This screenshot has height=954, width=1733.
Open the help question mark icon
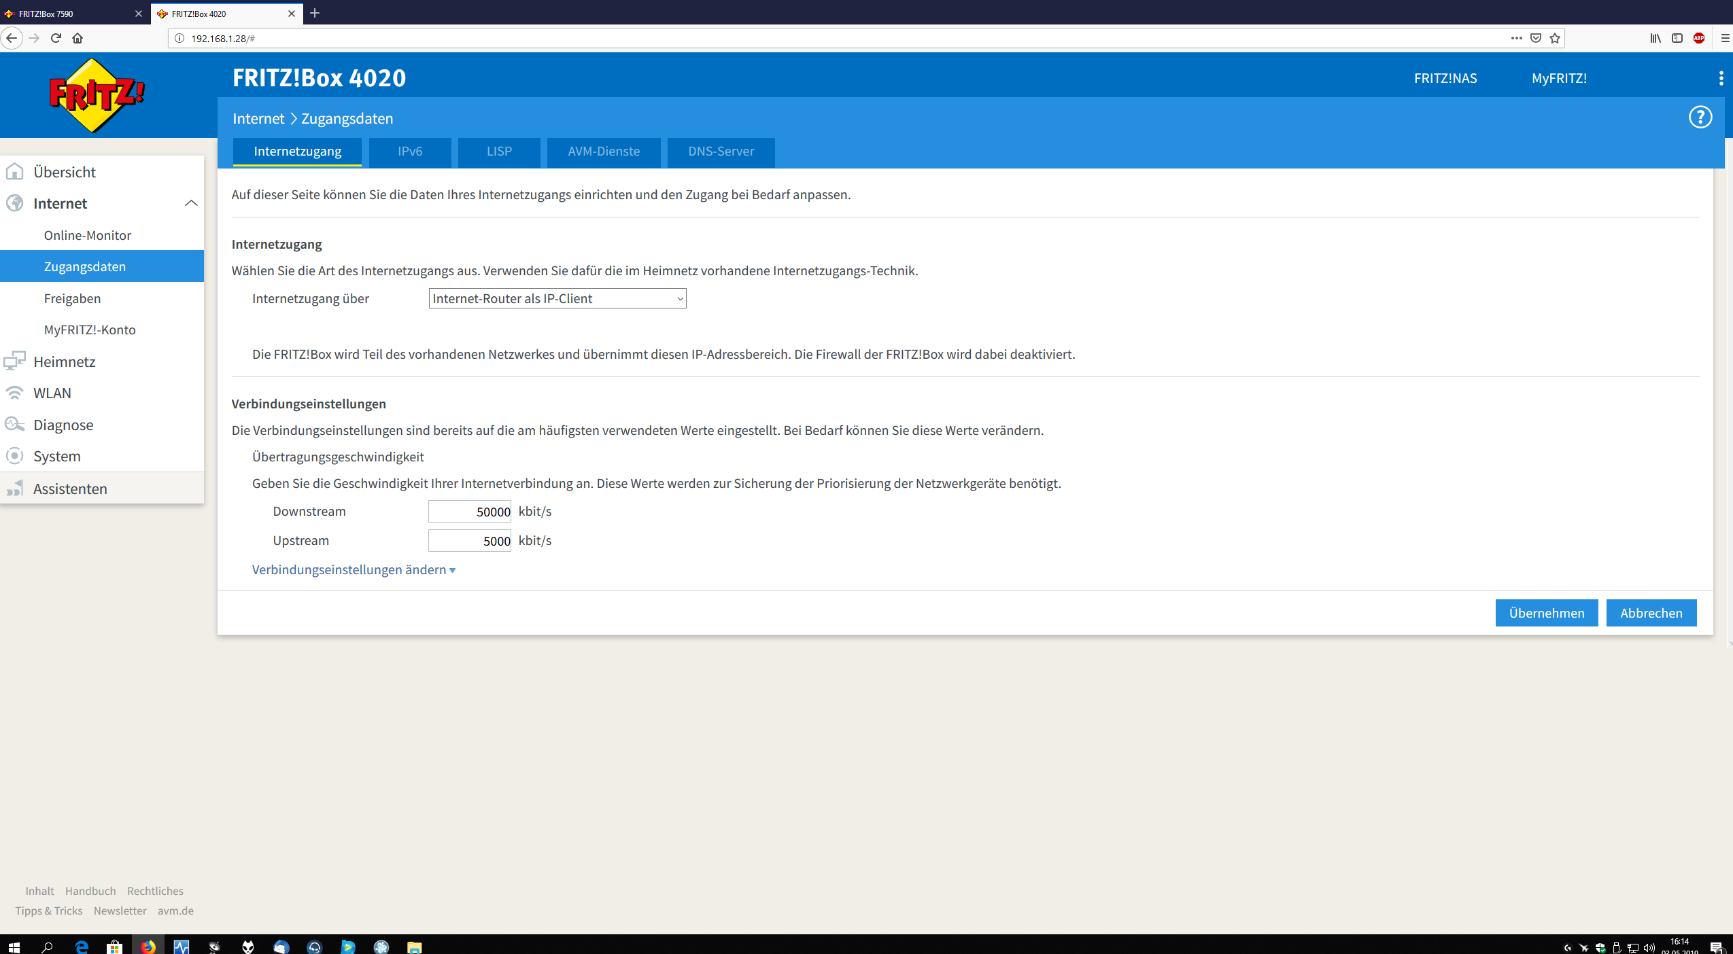pyautogui.click(x=1700, y=118)
